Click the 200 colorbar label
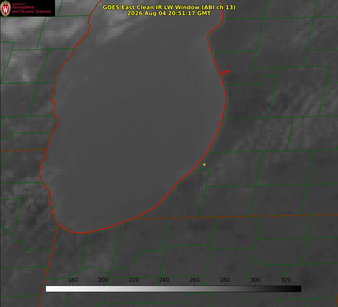 pos(103,280)
